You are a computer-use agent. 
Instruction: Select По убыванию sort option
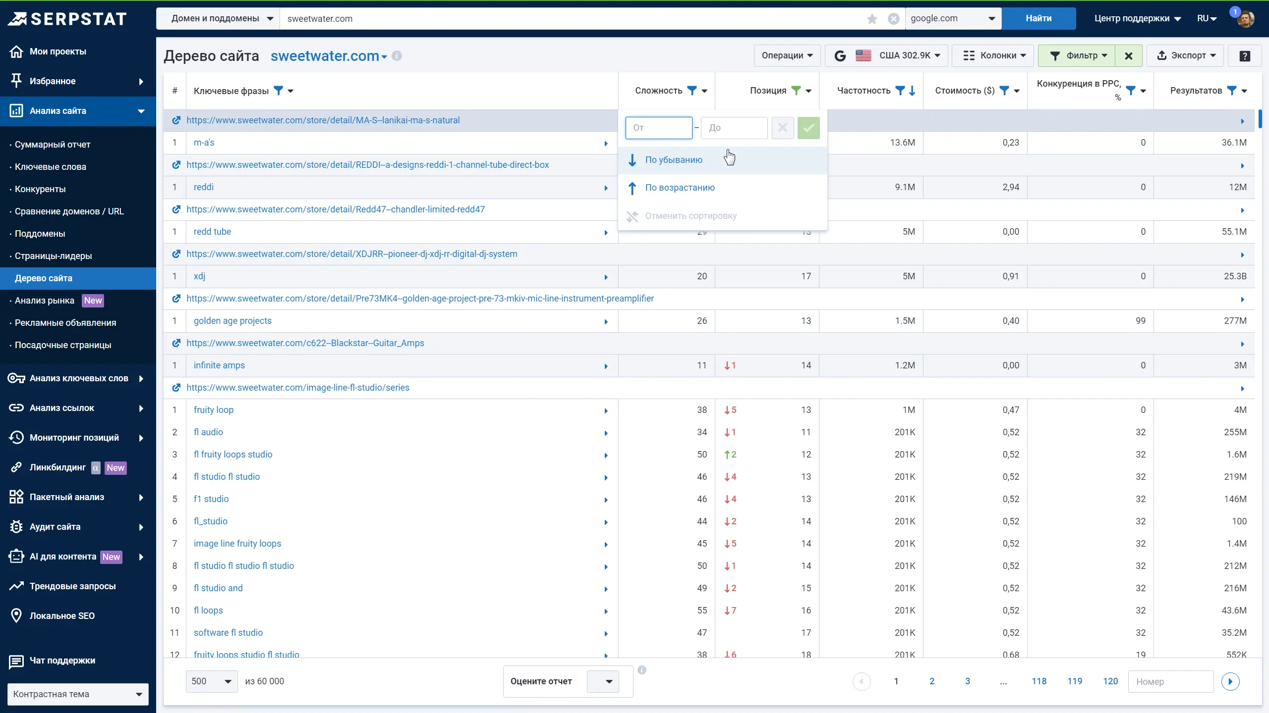click(673, 160)
